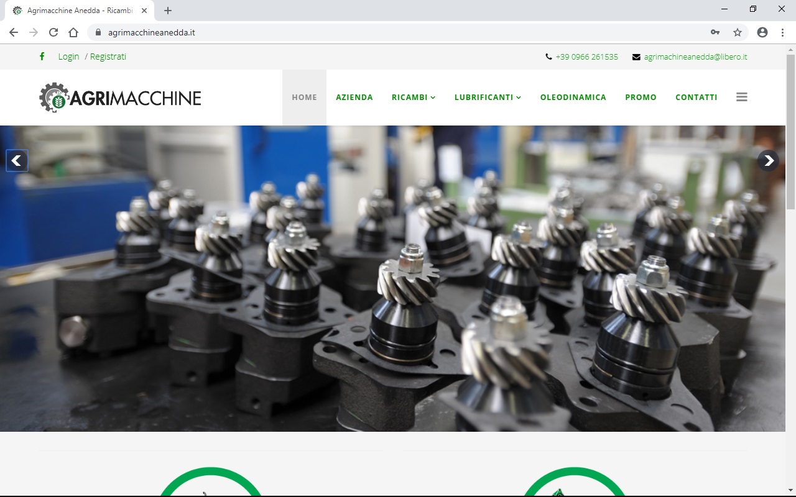Open saved passwords key icon
This screenshot has height=497, width=796.
[715, 32]
